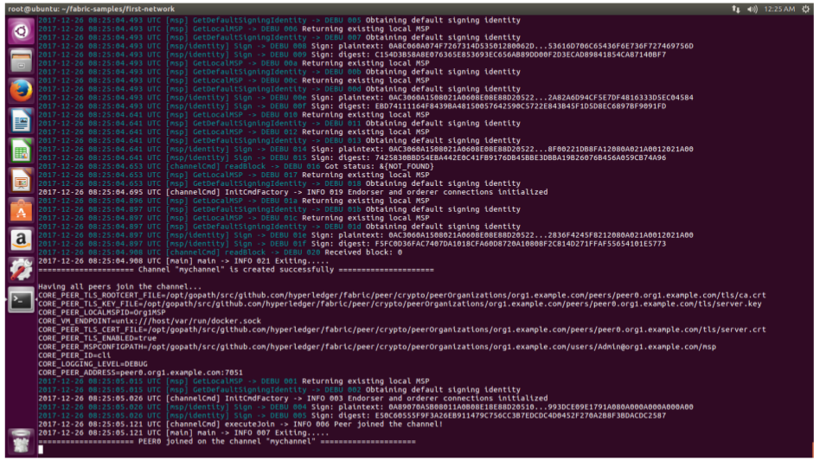This screenshot has height=461, width=820.
Task: Click the 'Got status: &{NOT_FOUND}' log line
Action: point(236,166)
